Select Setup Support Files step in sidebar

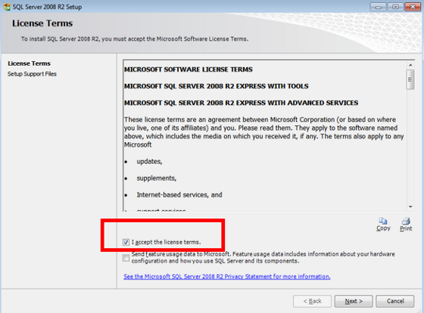tap(32, 74)
